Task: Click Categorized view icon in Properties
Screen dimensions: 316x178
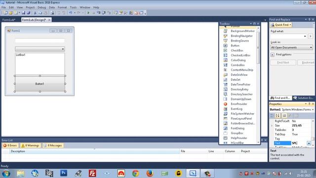Action: (x=272, y=116)
